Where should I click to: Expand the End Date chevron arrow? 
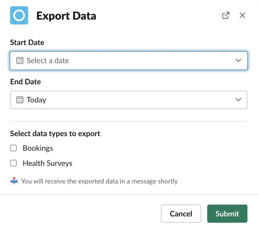(238, 100)
